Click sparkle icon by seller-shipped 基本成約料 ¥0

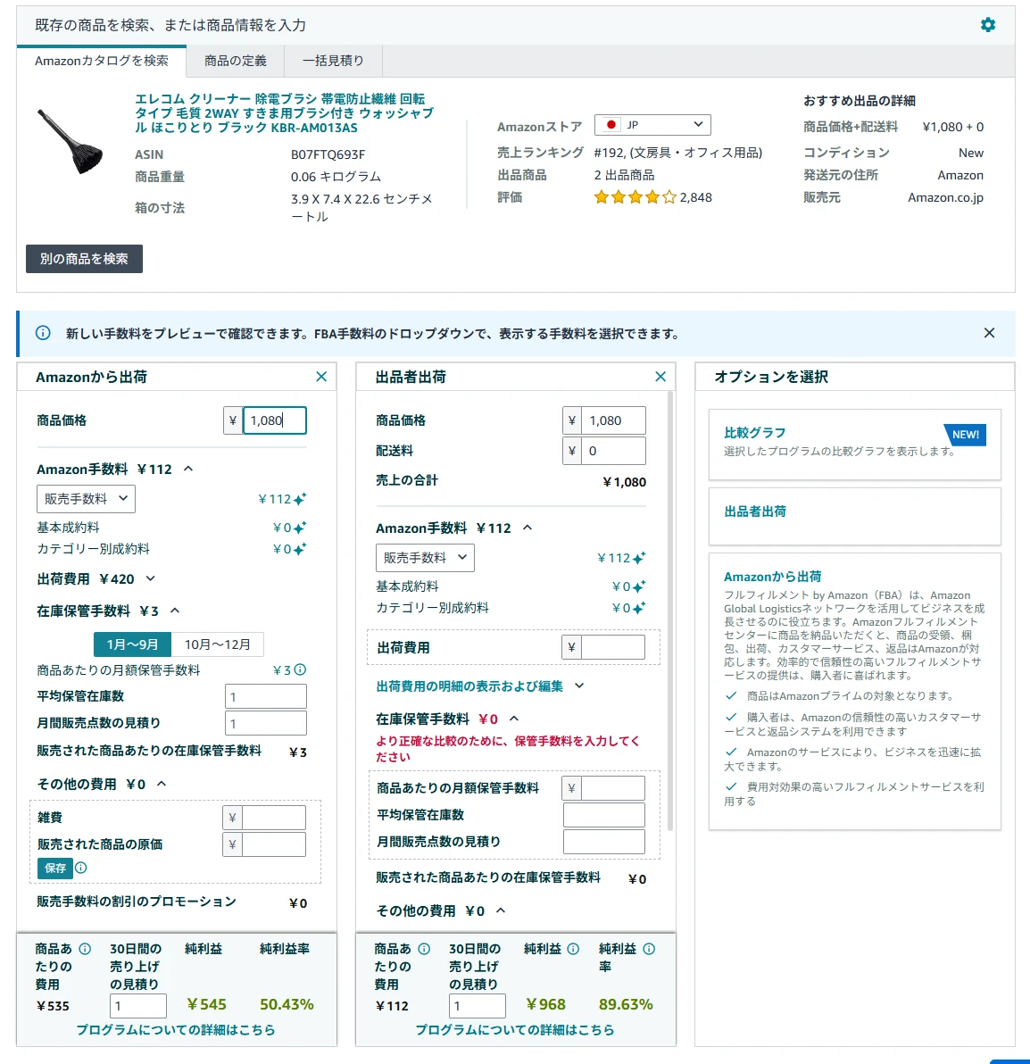(x=639, y=587)
